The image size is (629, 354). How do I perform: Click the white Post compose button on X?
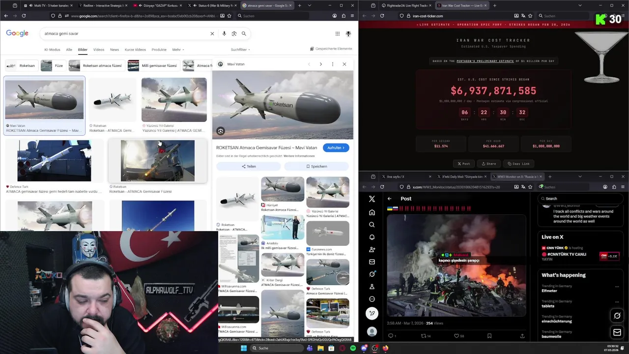[x=372, y=313]
